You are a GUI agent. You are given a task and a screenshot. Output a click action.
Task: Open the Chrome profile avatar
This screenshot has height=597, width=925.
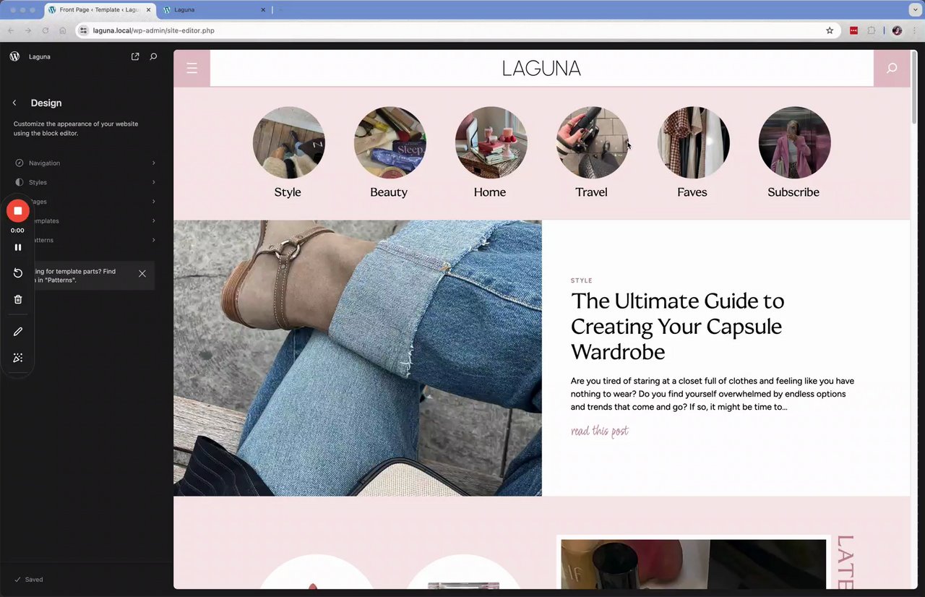(x=897, y=30)
